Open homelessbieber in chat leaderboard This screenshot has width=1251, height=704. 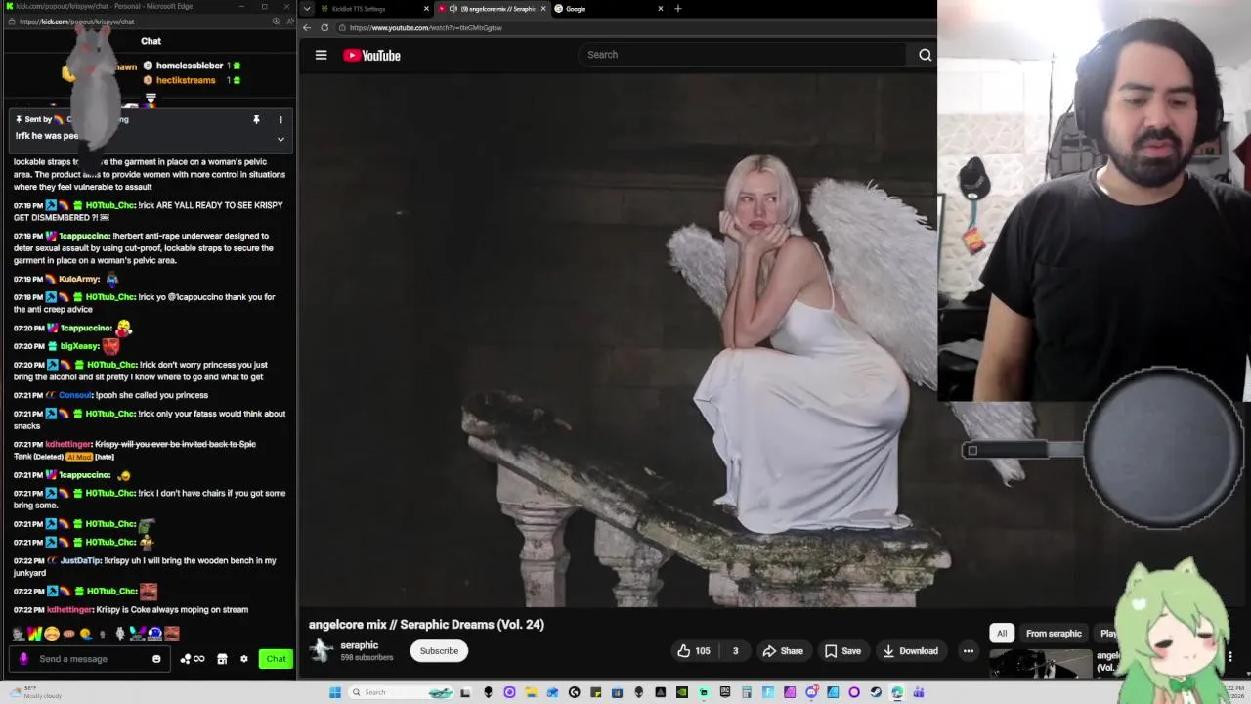pos(190,66)
